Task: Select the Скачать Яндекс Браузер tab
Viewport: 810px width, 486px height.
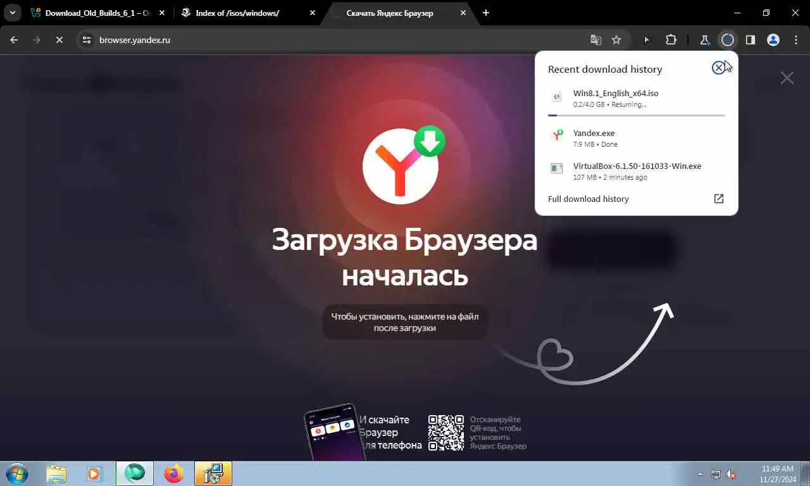Action: click(398, 13)
